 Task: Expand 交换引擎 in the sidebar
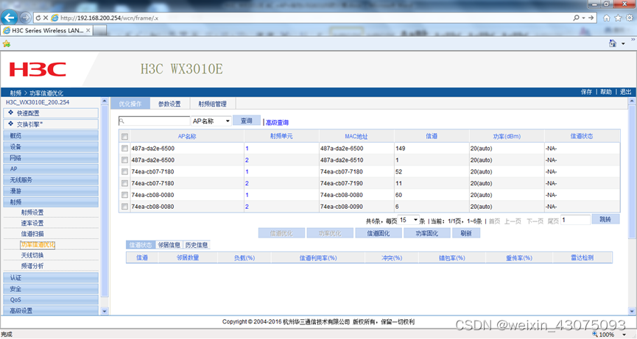click(x=51, y=124)
